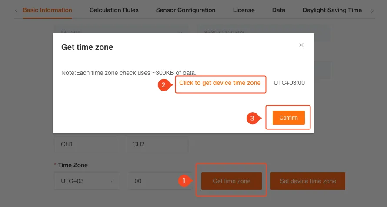Open the Calculation Rules tab
The height and width of the screenshot is (207, 387).
(114, 10)
